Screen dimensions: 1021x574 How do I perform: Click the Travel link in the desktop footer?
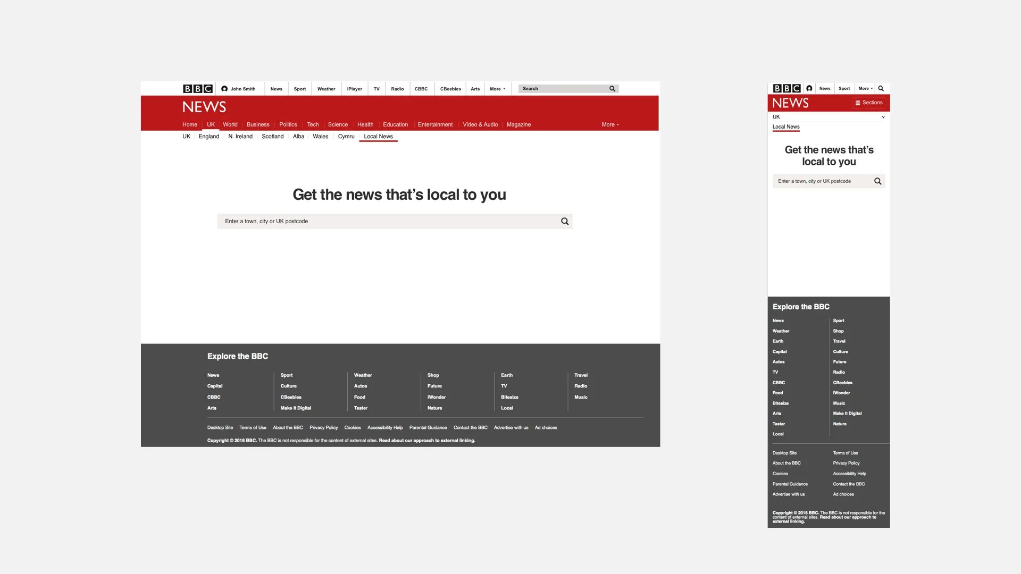coord(581,375)
